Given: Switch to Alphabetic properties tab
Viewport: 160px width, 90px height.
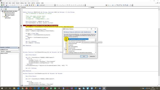Looking at the screenshot, I should [x=3, y=51].
